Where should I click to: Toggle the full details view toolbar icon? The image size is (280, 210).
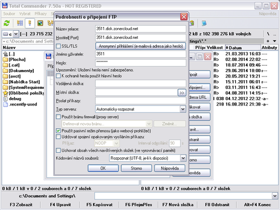(x=30, y=23)
